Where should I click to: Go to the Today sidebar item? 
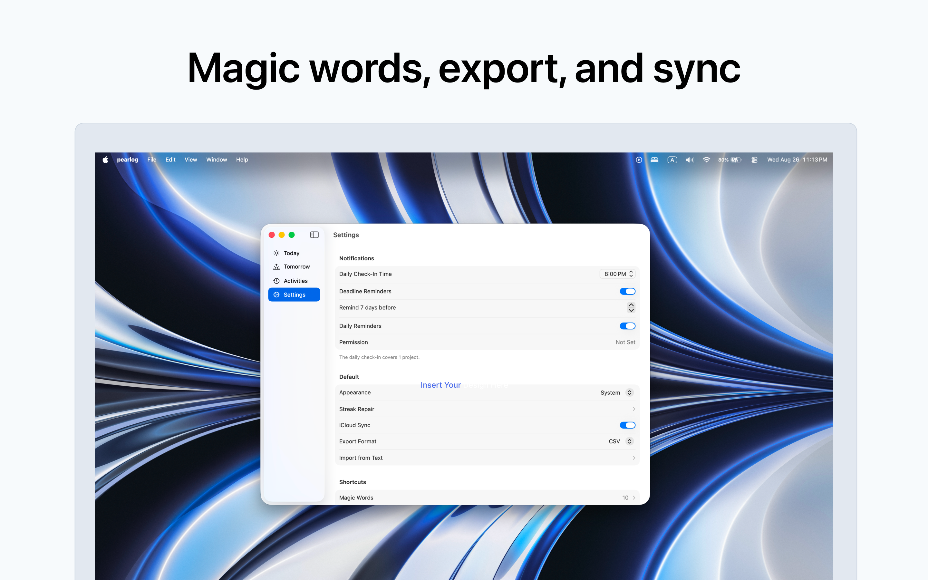tap(294, 253)
